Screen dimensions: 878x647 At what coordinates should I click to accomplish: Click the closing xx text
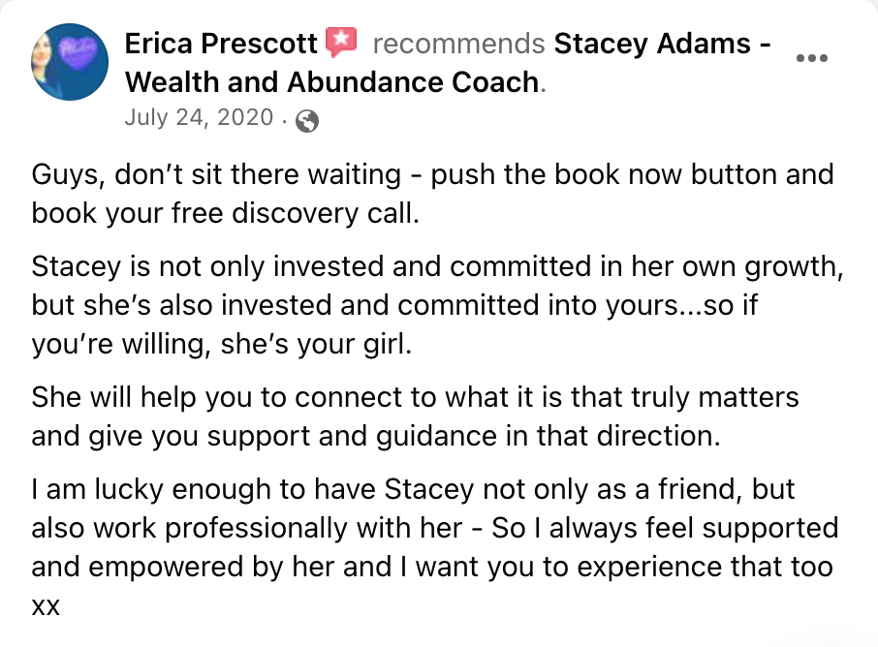coord(46,606)
